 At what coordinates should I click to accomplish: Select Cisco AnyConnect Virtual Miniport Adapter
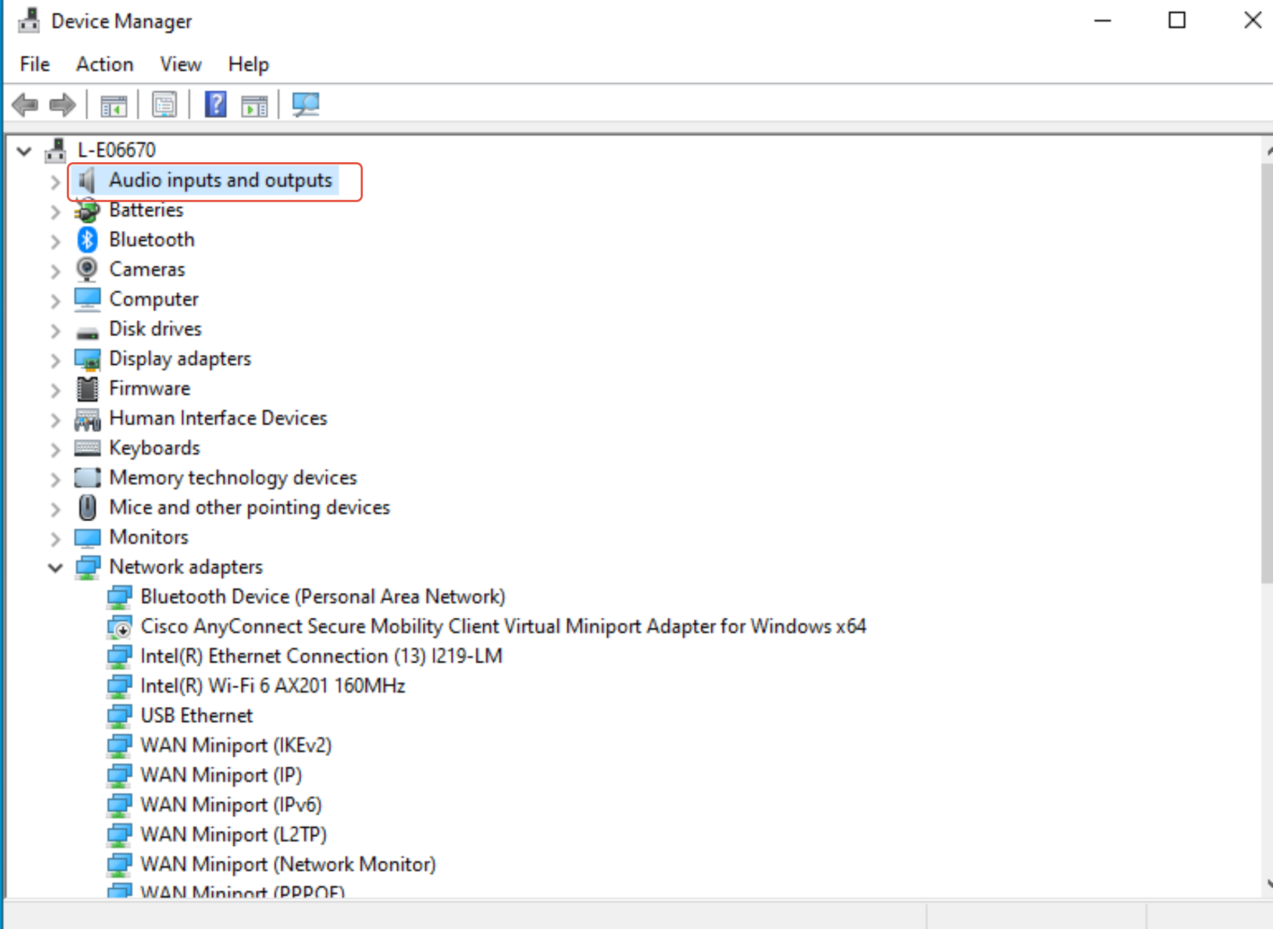point(503,626)
